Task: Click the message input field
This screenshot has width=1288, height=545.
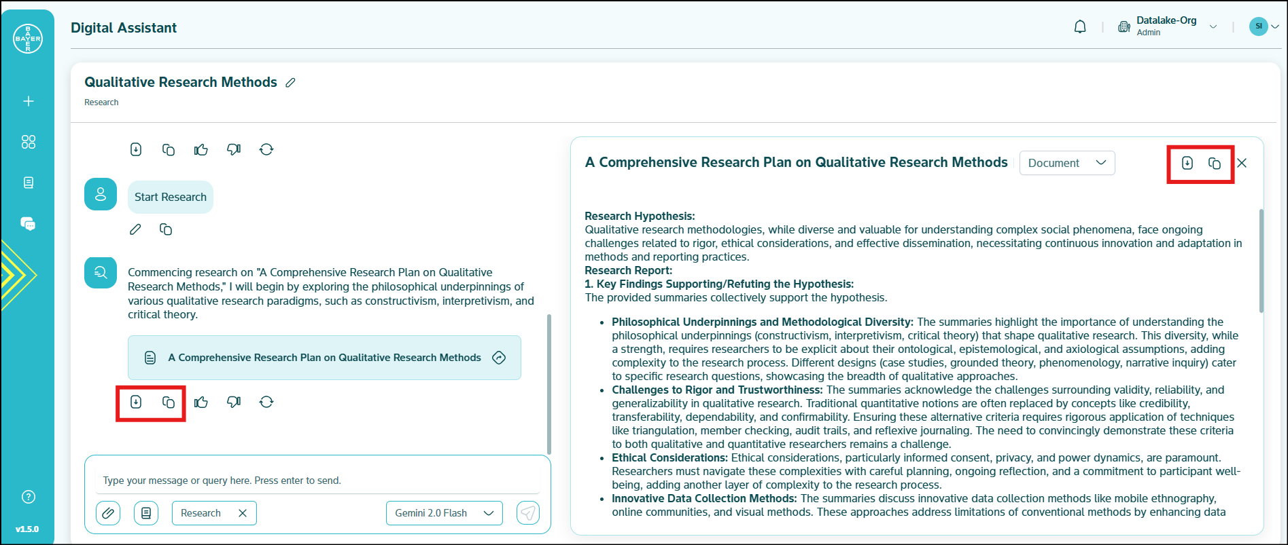Action: click(319, 481)
